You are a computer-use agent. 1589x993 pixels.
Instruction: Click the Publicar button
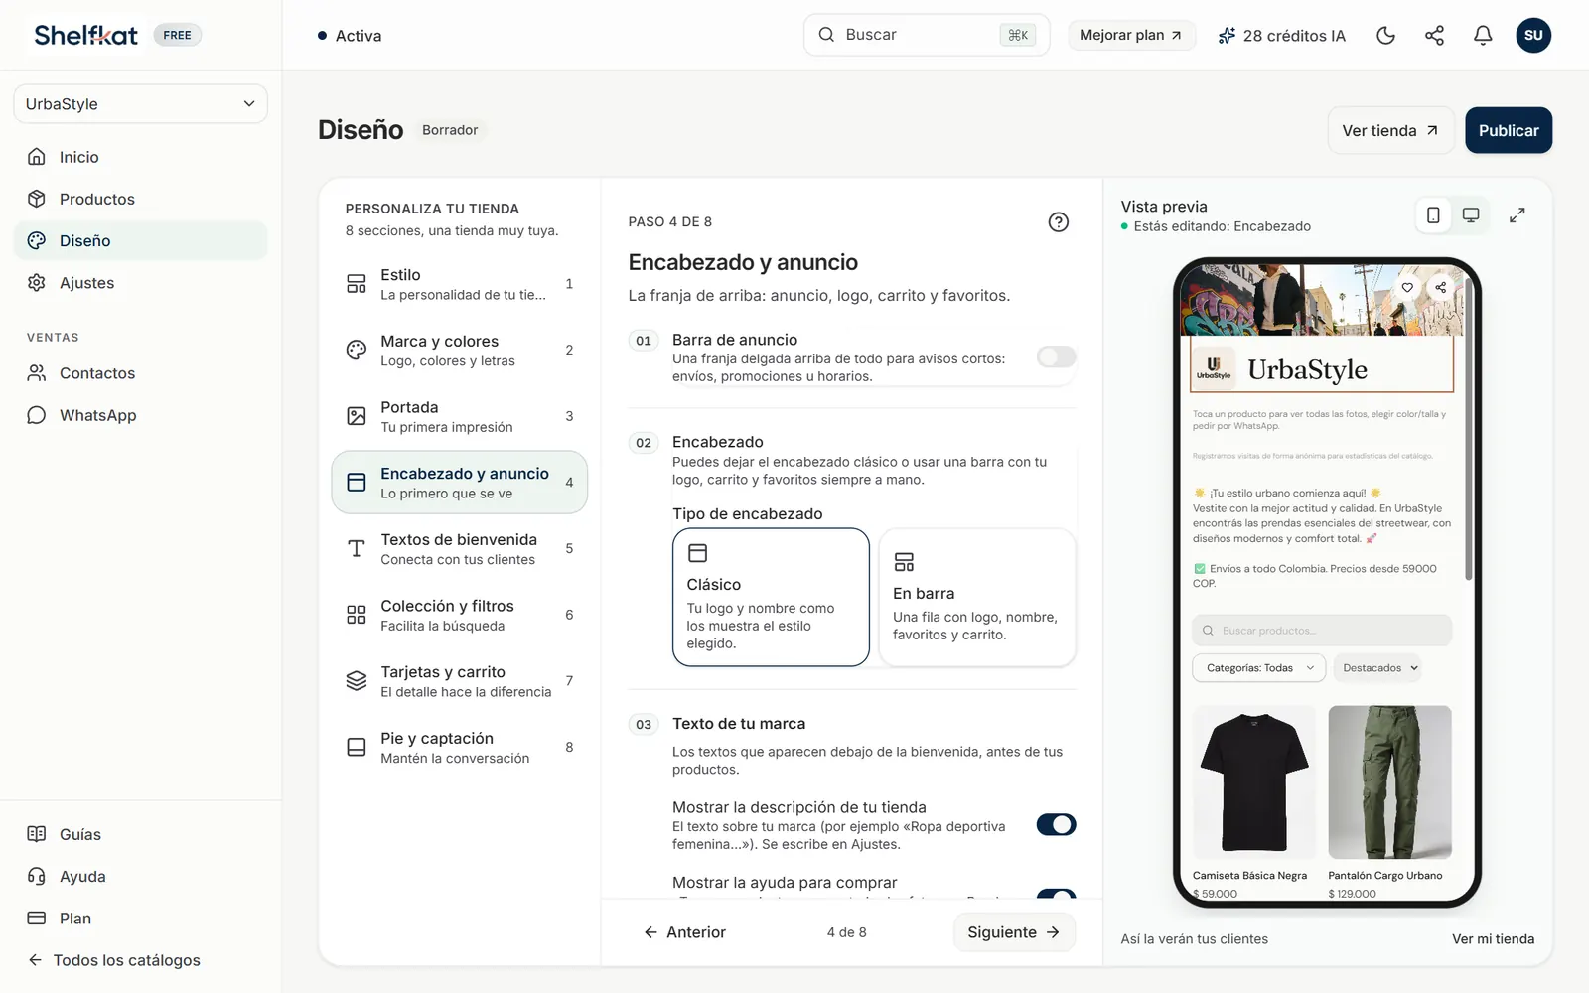(1509, 130)
